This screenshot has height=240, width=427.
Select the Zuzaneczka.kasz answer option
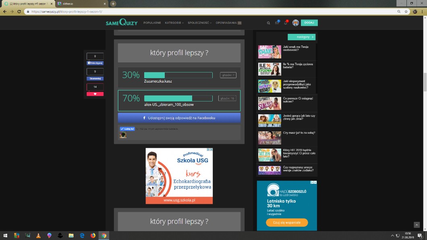coord(179,77)
